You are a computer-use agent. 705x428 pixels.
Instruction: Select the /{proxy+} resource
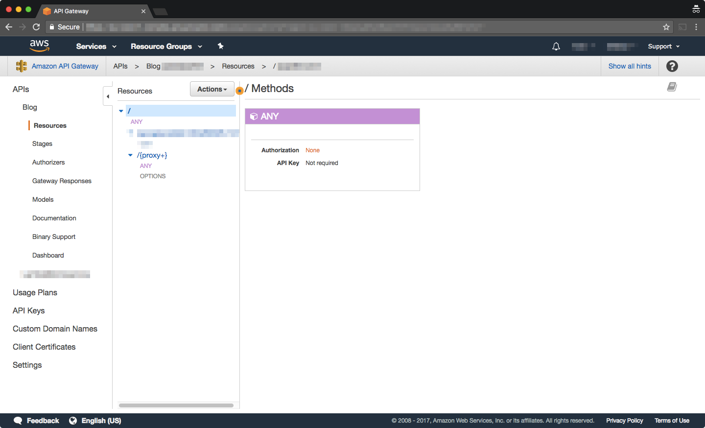152,155
